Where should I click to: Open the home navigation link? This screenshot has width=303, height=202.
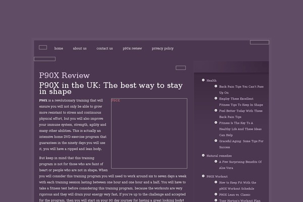pos(59,48)
